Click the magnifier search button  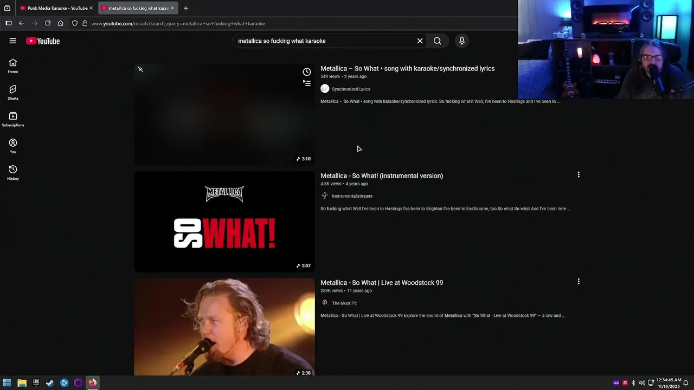[x=437, y=41]
